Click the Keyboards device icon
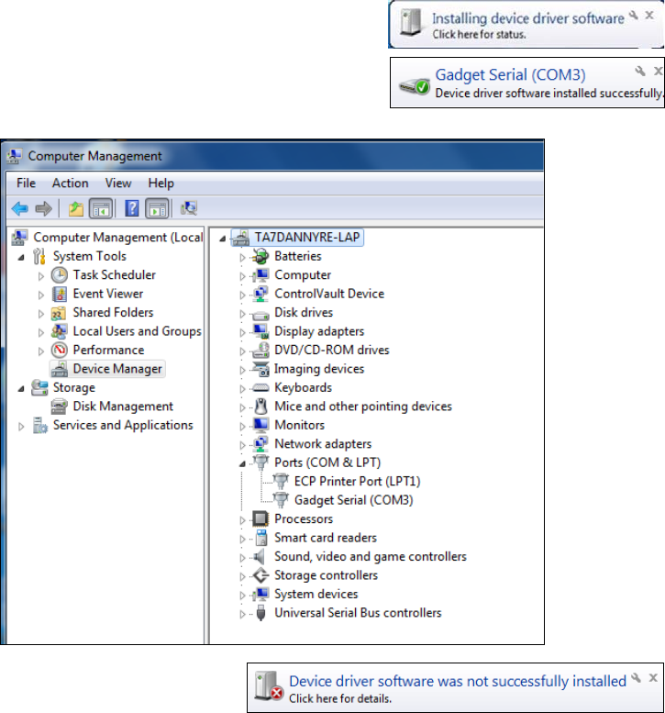Screen dimensions: 665x713 (260, 388)
